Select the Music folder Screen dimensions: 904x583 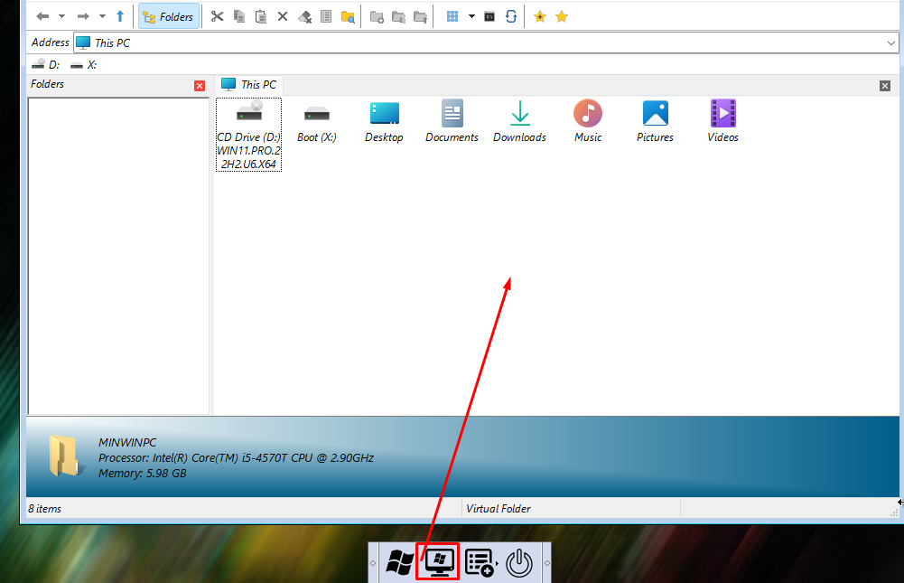click(588, 122)
